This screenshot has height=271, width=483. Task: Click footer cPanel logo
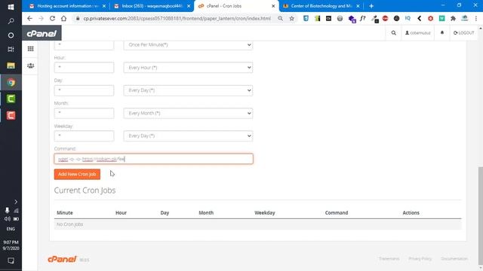[62, 259]
